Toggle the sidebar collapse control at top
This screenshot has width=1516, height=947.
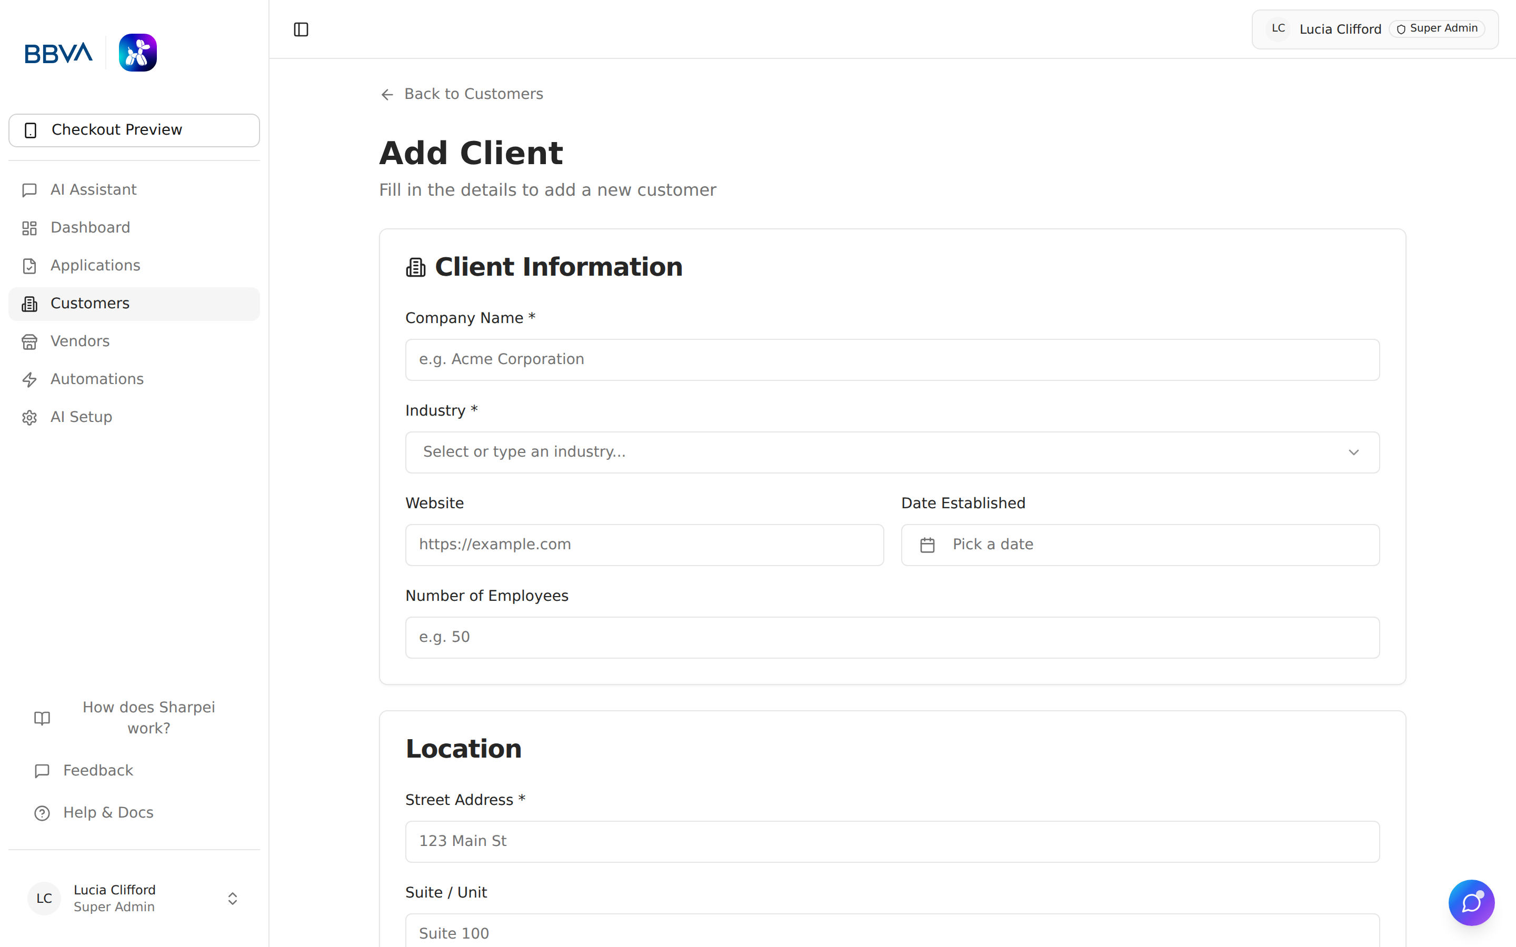[x=301, y=29]
